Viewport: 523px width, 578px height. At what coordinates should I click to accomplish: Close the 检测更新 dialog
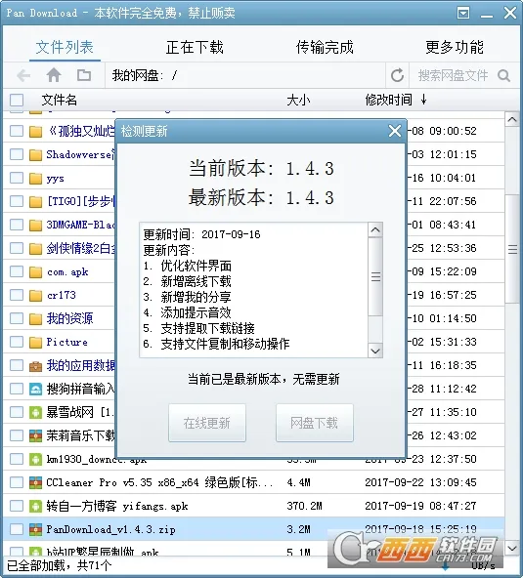(395, 131)
